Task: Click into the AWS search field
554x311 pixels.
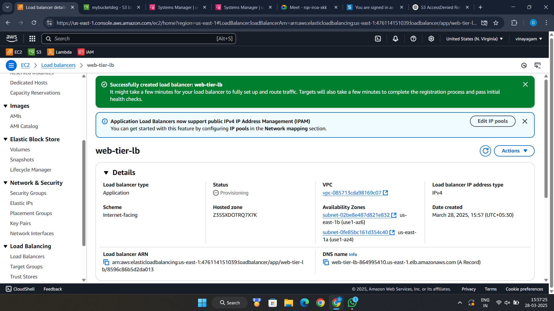Action: click(x=139, y=39)
